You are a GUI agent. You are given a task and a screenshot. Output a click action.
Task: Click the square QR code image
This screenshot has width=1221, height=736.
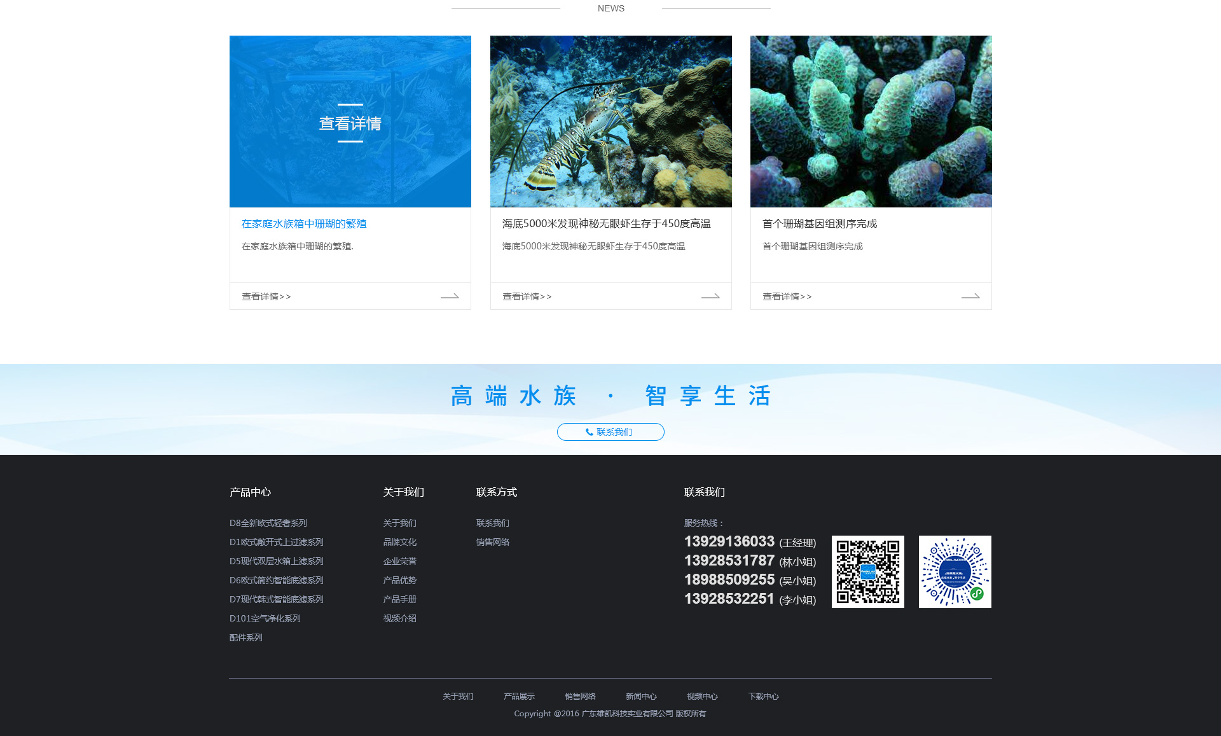point(867,572)
